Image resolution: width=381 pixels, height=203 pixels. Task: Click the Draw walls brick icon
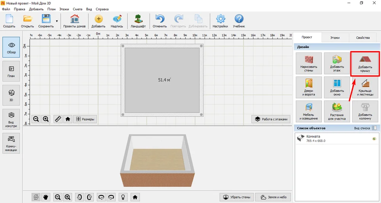coord(309,59)
